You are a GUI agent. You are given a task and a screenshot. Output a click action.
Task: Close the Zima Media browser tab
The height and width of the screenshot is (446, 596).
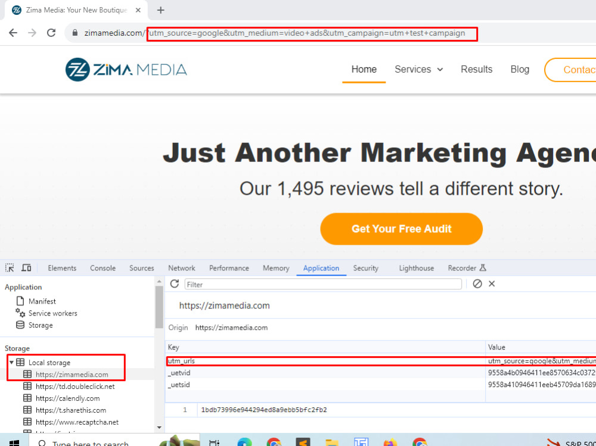coord(138,10)
